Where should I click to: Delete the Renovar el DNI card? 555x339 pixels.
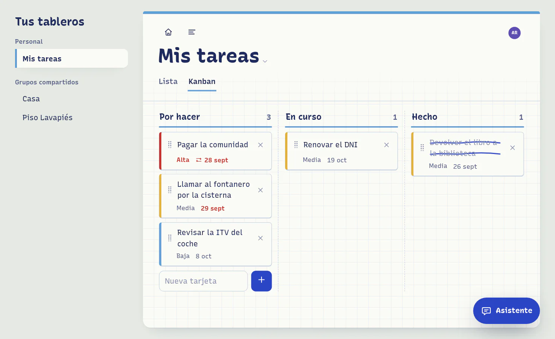386,145
